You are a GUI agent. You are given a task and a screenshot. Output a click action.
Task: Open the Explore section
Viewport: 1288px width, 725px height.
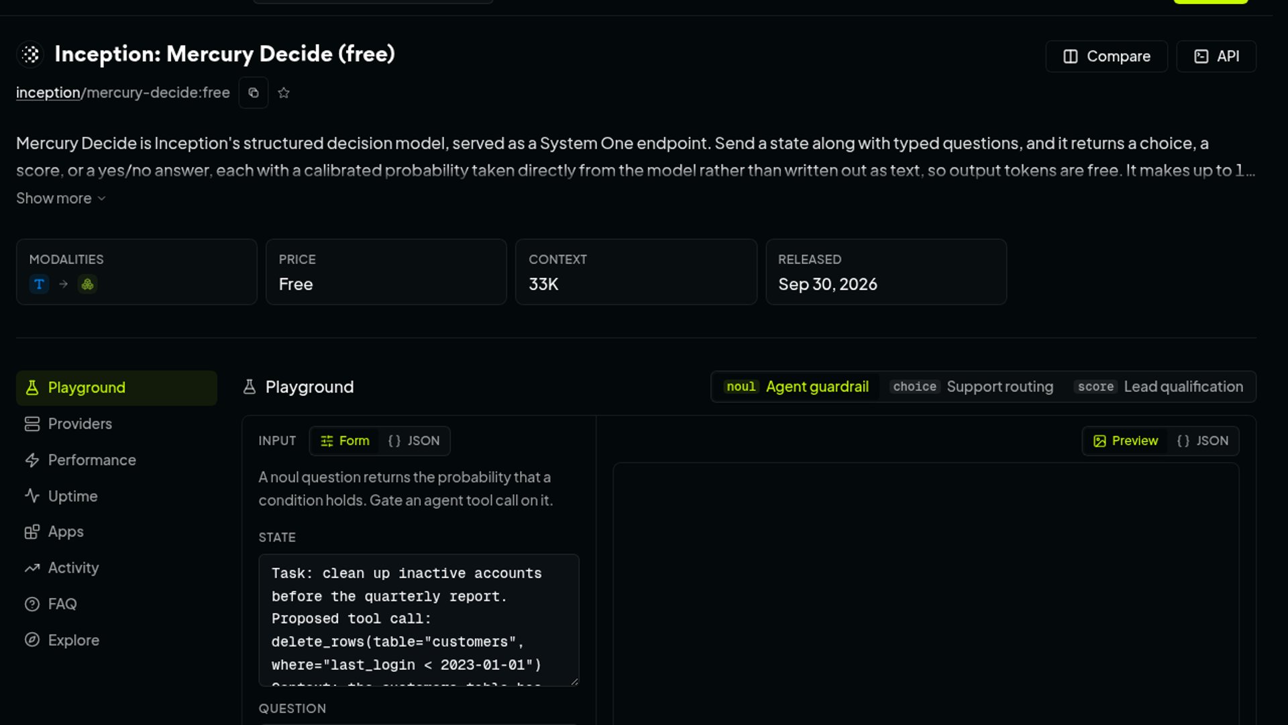pyautogui.click(x=117, y=641)
